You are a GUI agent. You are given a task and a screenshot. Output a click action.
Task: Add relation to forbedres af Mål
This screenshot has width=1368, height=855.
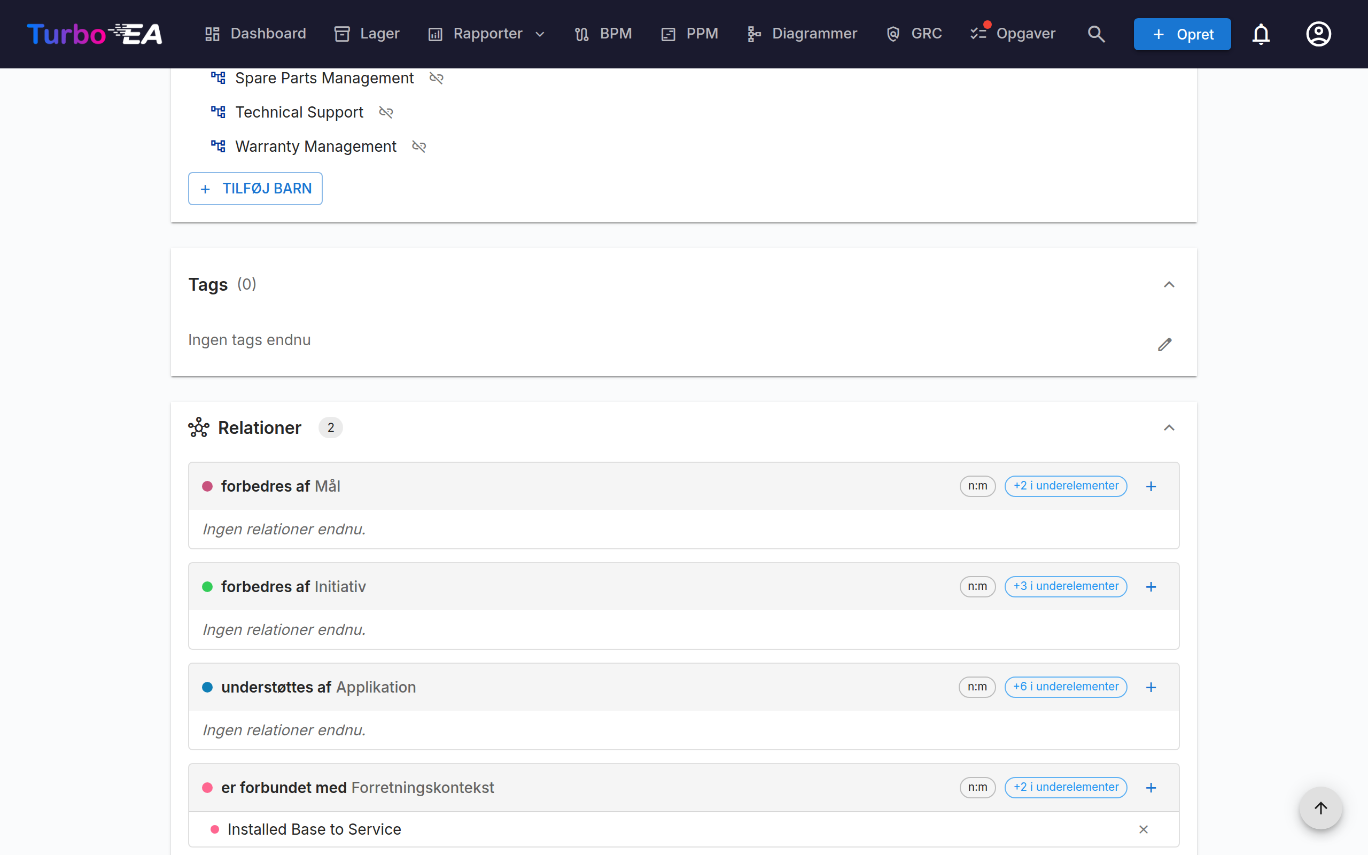point(1151,486)
